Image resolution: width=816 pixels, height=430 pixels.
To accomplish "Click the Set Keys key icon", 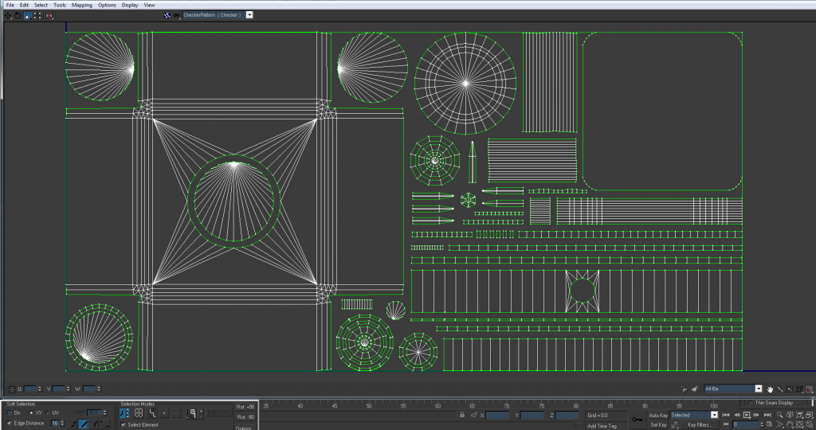I will (636, 420).
